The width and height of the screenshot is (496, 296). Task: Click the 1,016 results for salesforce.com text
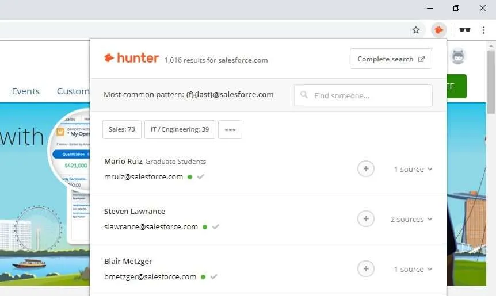click(x=216, y=60)
